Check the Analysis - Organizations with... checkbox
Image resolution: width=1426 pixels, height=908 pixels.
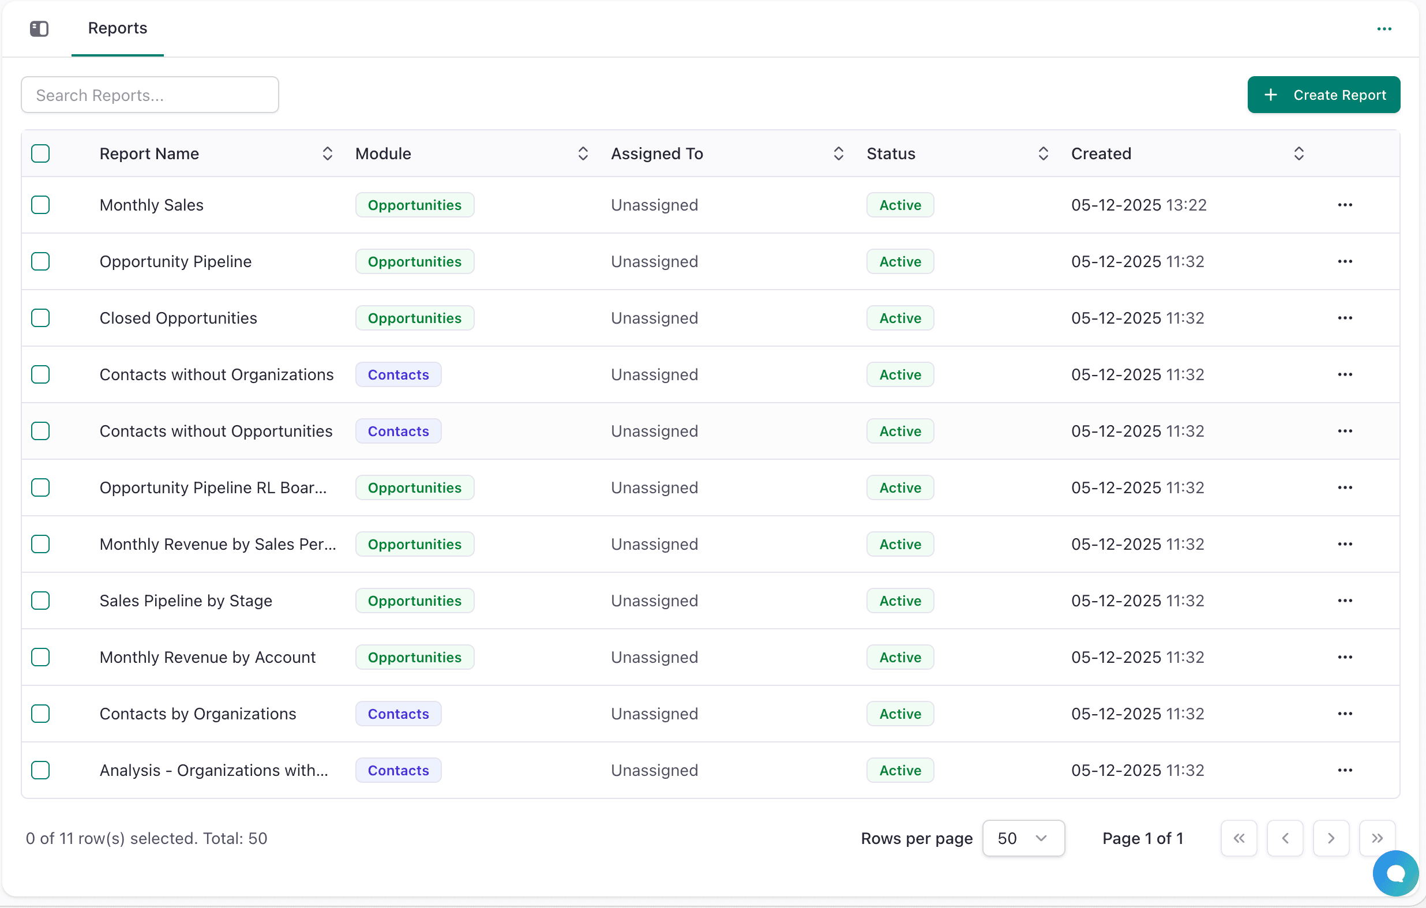tap(40, 771)
